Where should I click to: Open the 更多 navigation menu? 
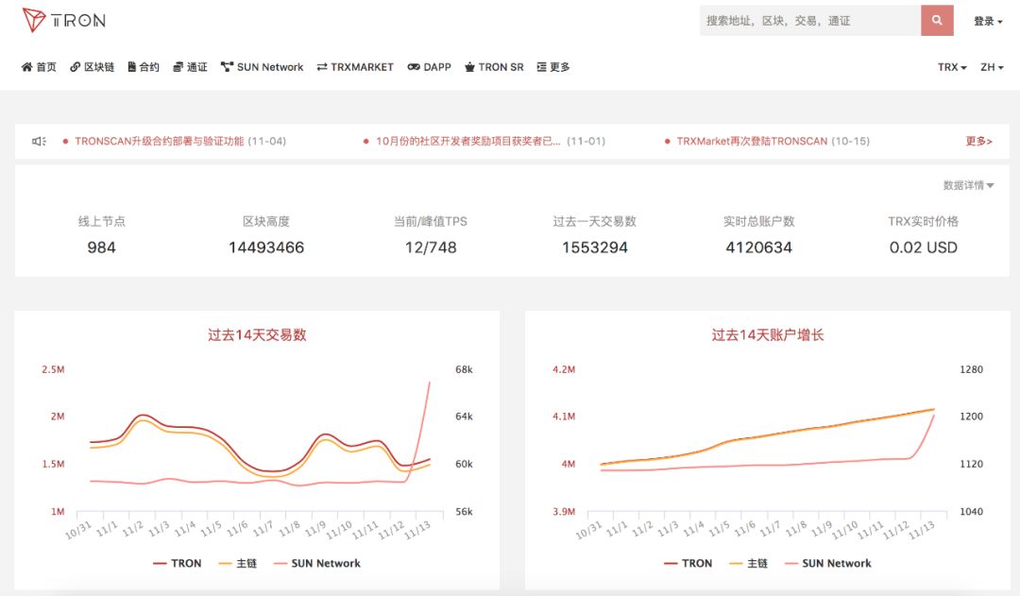point(551,66)
